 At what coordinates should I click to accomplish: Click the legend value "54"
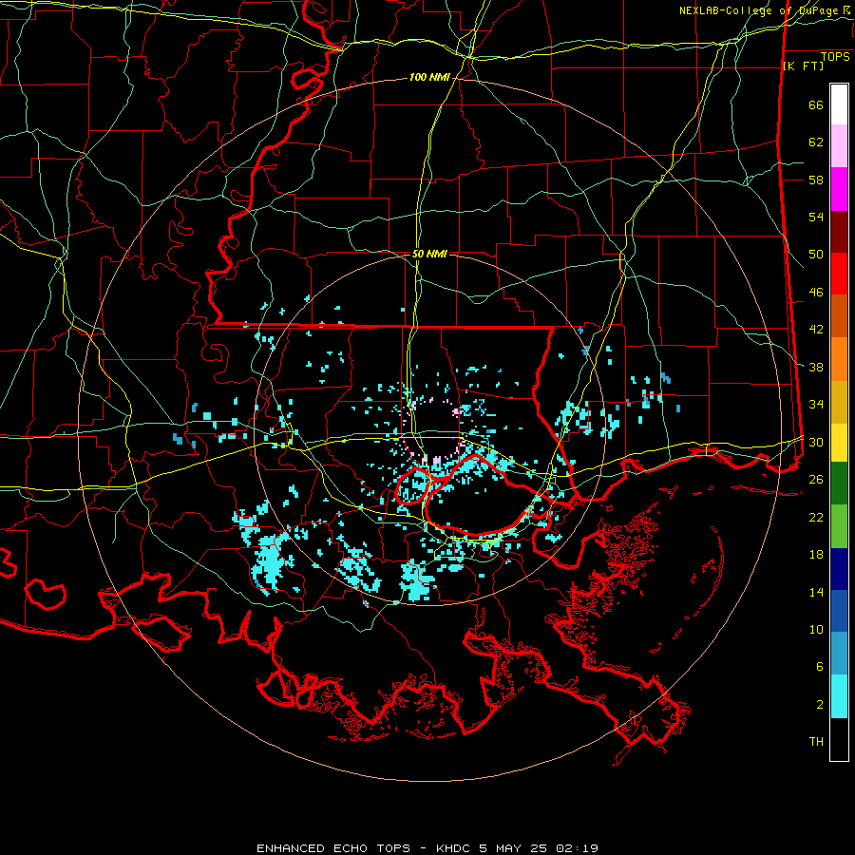(816, 217)
